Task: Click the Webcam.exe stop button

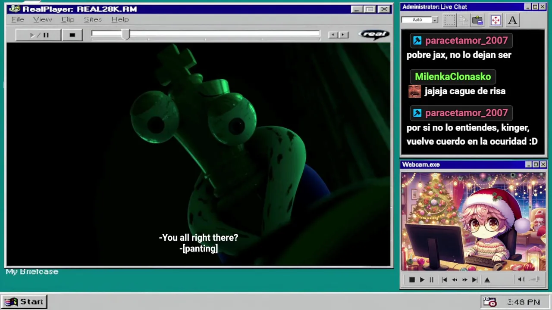Action: 412,280
